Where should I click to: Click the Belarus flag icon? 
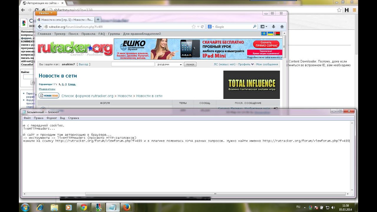(x=277, y=34)
